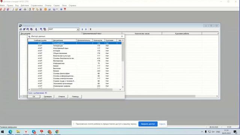This screenshot has width=240, height=135.
Task: Select the Биология row
Action: (x=75, y=68)
